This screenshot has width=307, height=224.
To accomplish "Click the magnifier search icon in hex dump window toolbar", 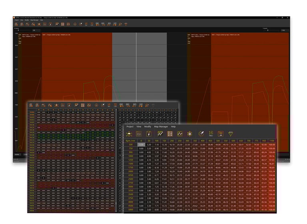I will 147,105.
